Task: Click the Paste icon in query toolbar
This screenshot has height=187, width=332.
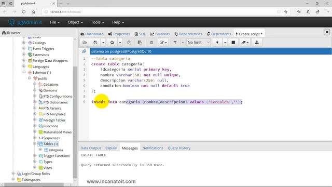Action: (140, 43)
